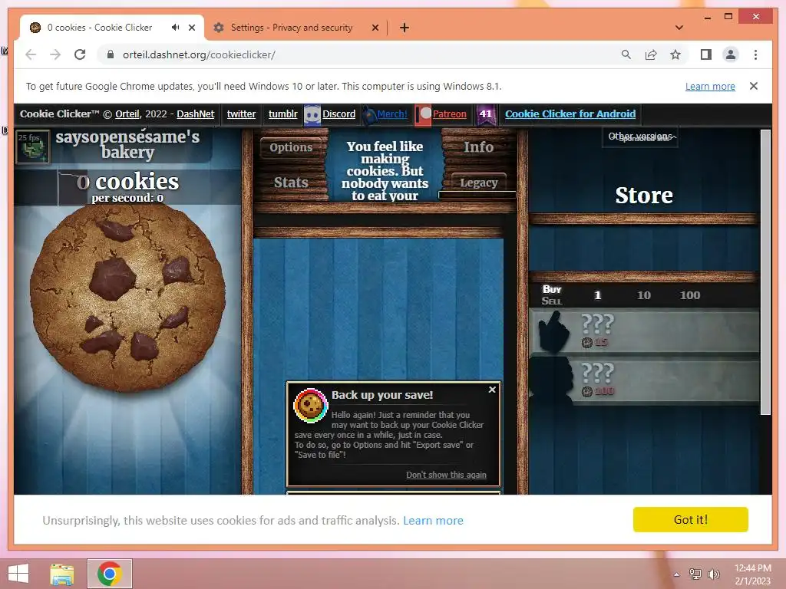Switch store mode to Buy
This screenshot has width=786, height=589.
coord(552,289)
